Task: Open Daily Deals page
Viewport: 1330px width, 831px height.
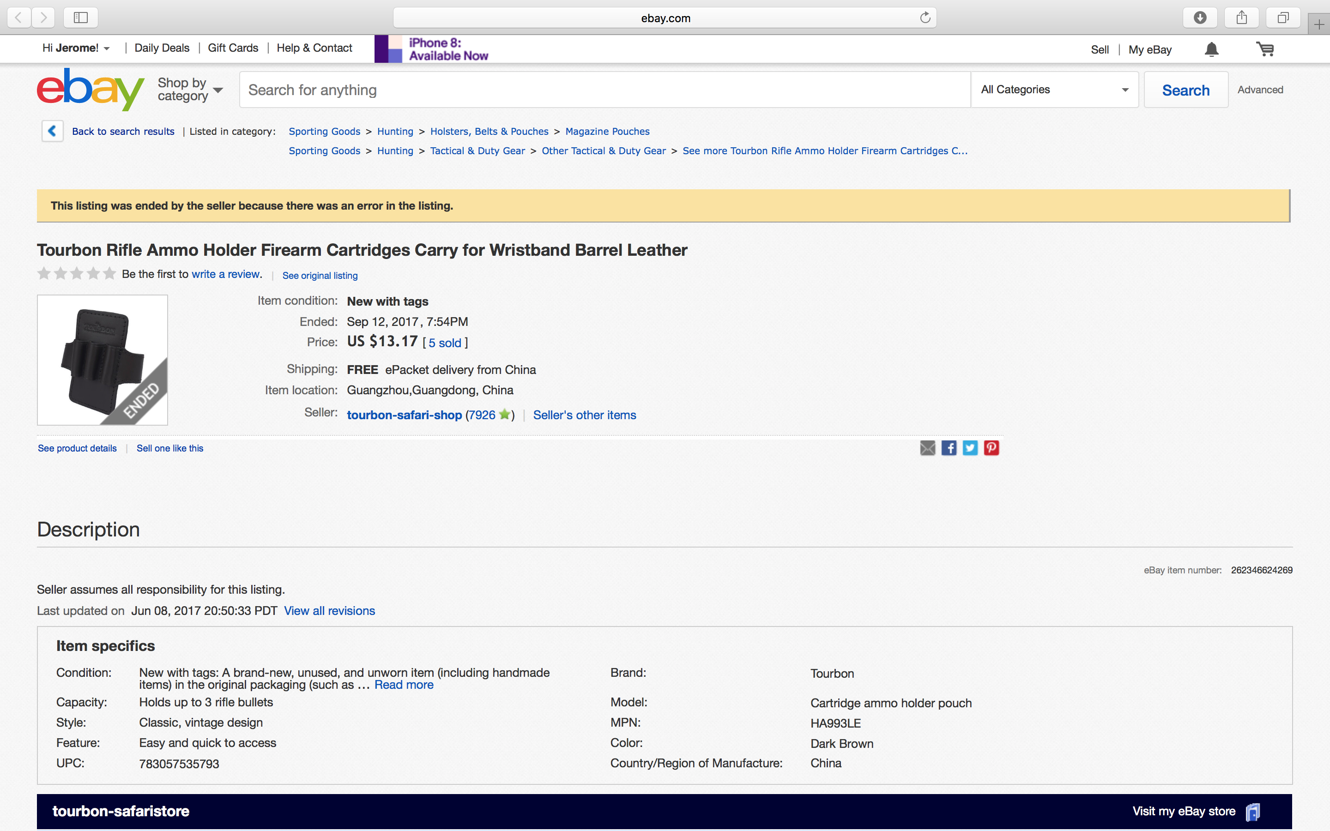Action: (x=162, y=48)
